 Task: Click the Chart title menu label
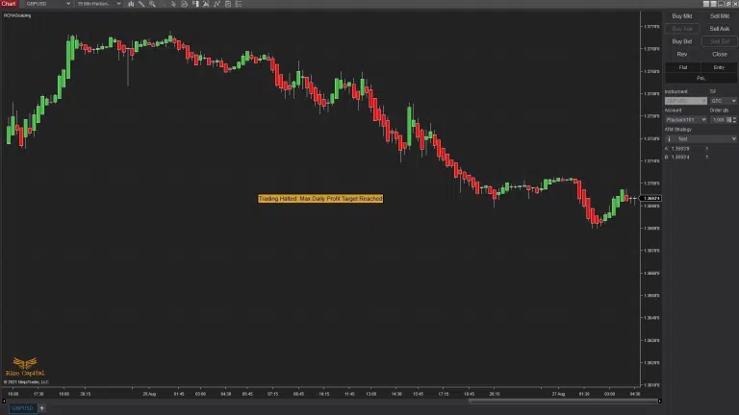click(x=9, y=4)
